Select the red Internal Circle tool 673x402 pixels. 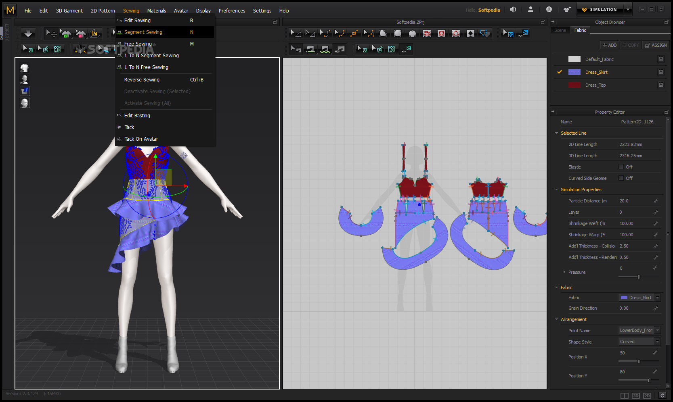[456, 33]
